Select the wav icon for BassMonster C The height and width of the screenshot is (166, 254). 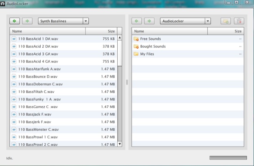(x=14, y=130)
